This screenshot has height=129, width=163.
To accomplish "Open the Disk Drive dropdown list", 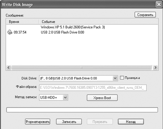I will [x=115, y=78].
